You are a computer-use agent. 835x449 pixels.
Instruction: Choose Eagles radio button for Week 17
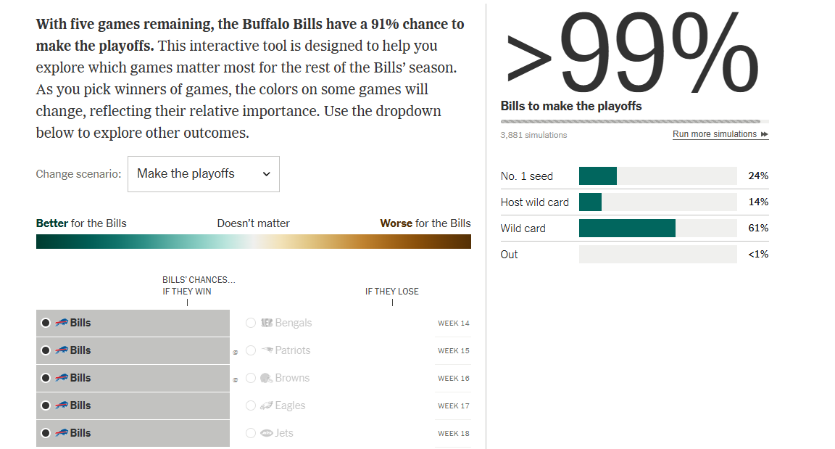click(251, 405)
